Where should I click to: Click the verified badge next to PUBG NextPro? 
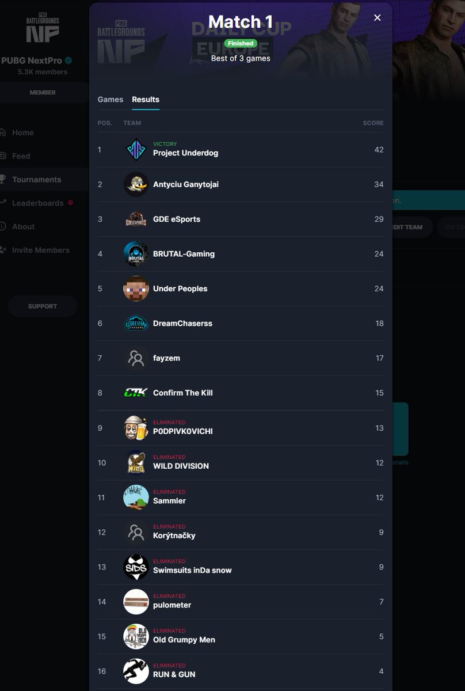[x=68, y=60]
